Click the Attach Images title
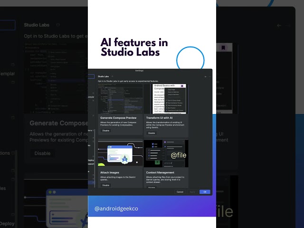The image size is (304, 228). click(110, 172)
